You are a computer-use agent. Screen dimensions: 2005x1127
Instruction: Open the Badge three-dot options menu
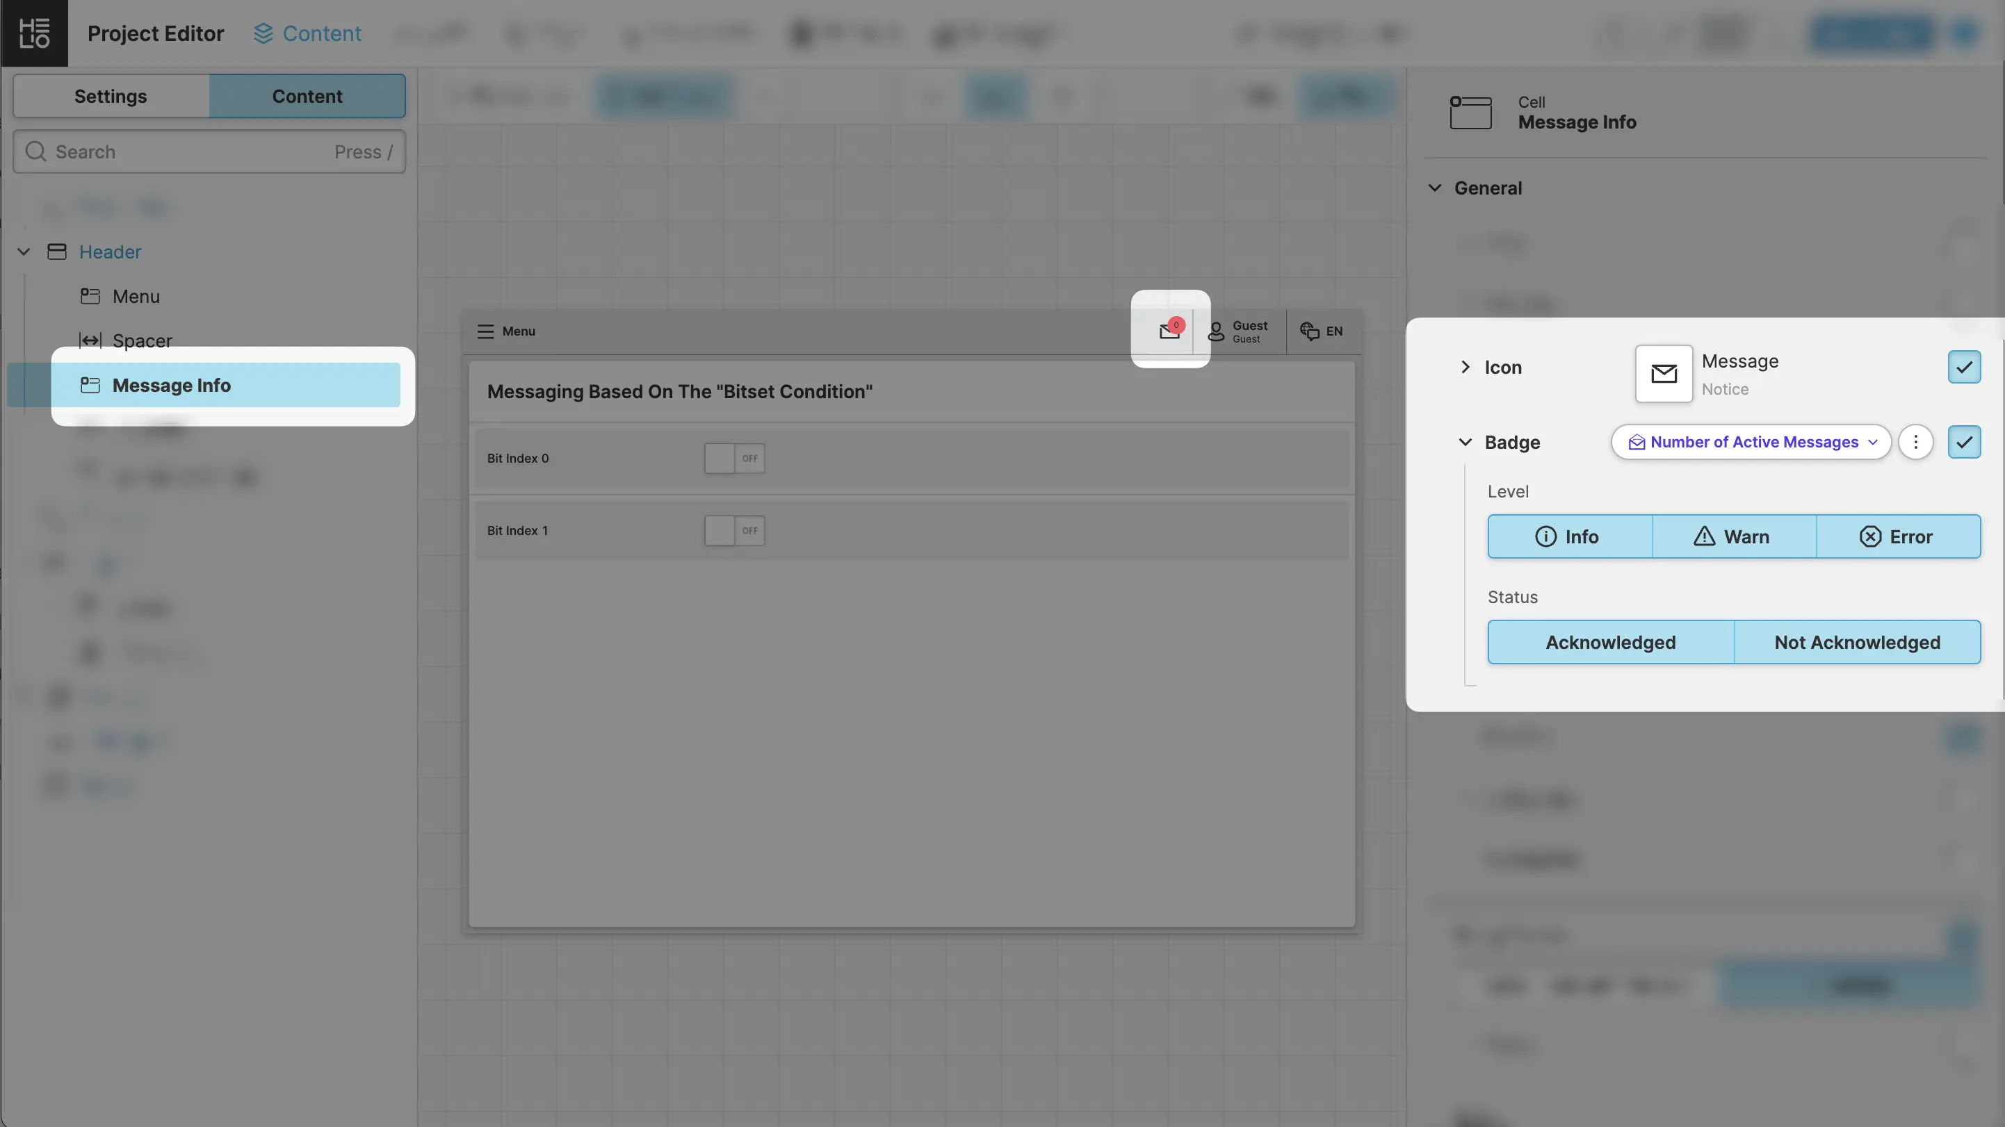point(1915,442)
